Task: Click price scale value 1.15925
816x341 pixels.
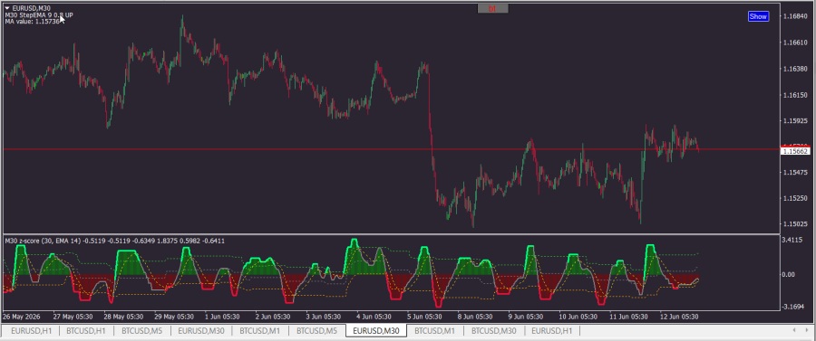Action: click(x=794, y=121)
